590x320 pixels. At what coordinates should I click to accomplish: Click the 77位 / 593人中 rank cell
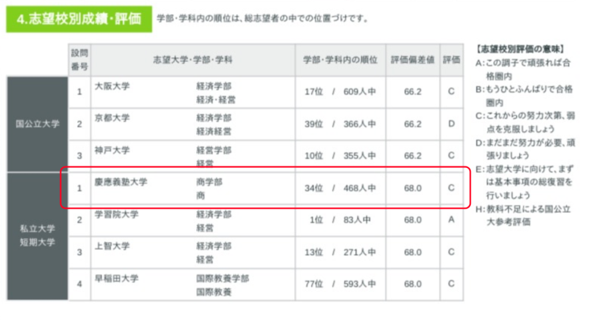[341, 284]
